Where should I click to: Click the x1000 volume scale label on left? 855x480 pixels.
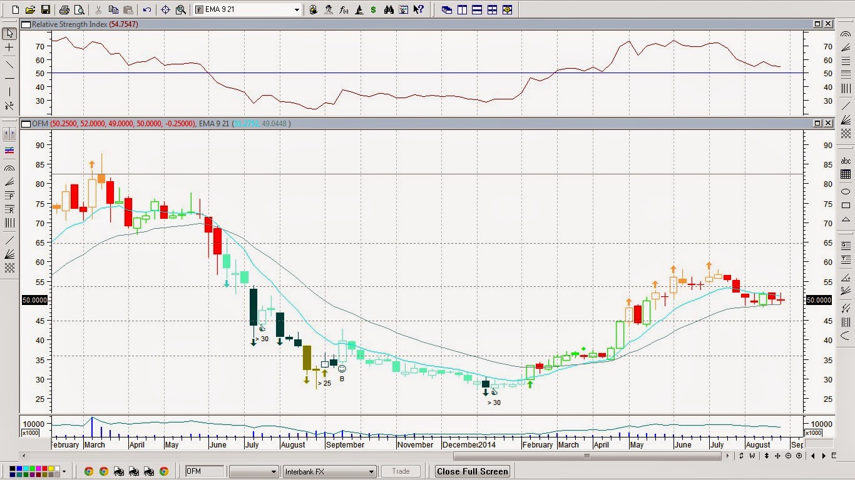click(29, 433)
